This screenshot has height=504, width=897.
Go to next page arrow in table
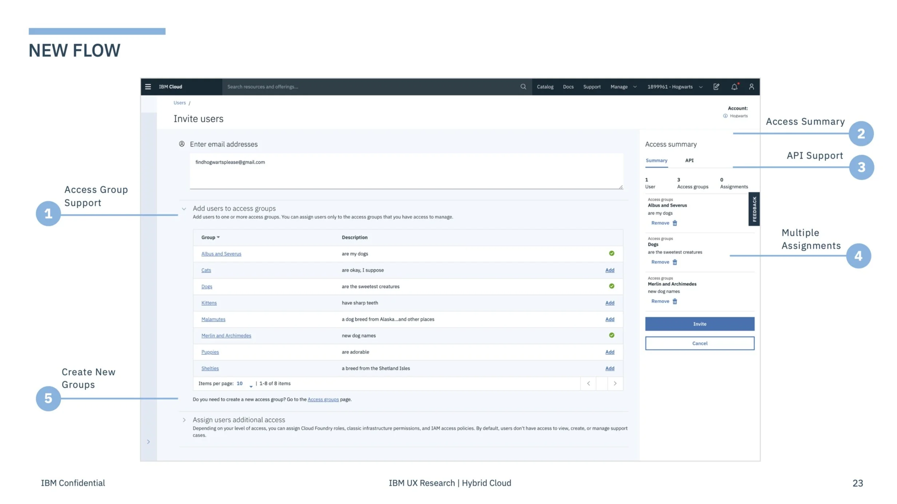pyautogui.click(x=615, y=383)
